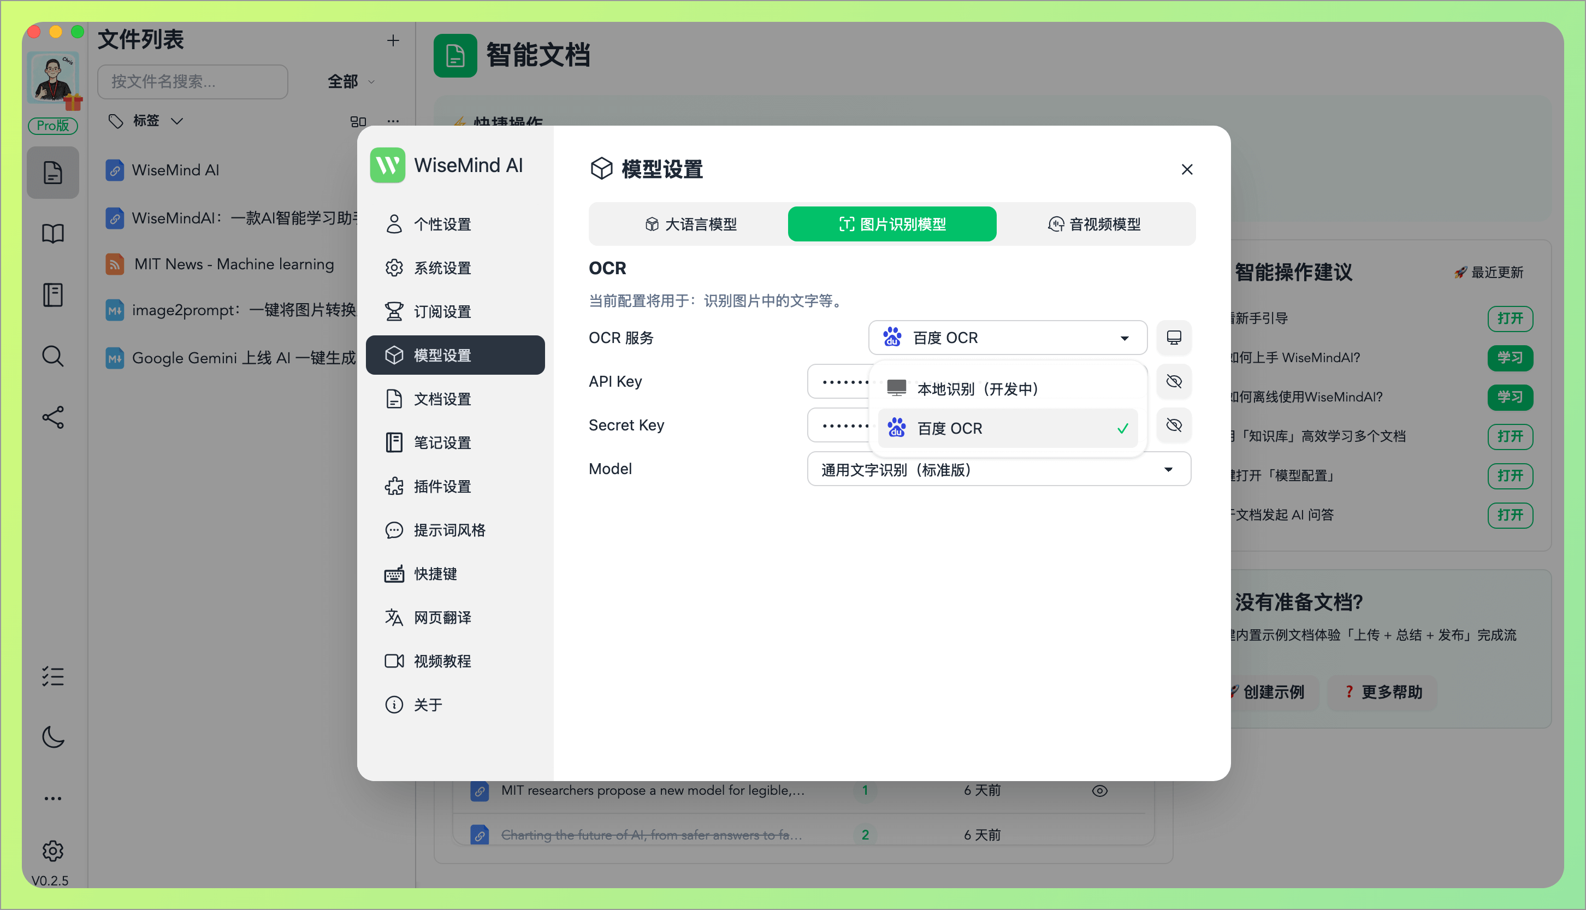This screenshot has height=910, width=1586.
Task: Hide the Secret Key value with eye toggle
Action: pos(1174,425)
